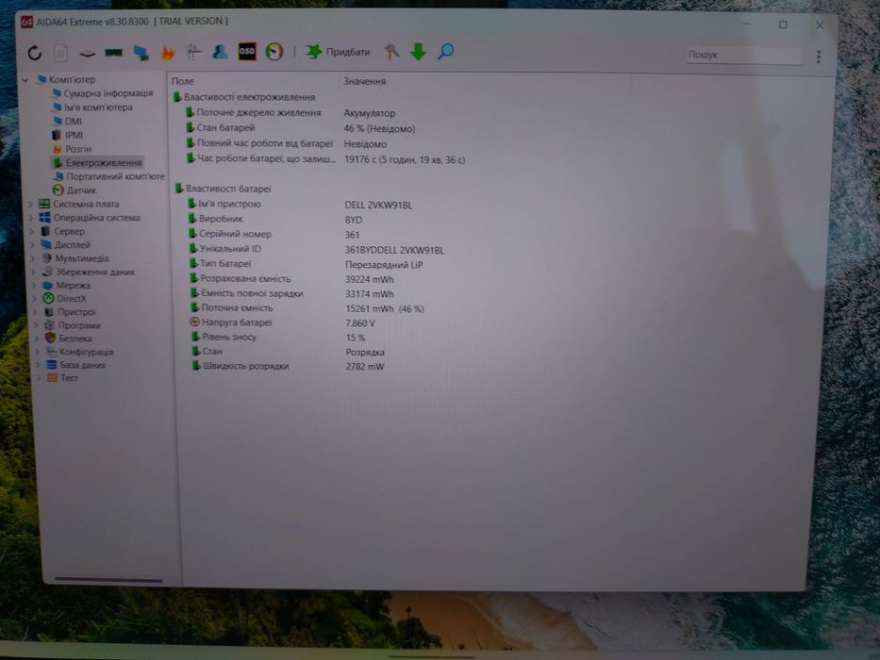Collapse the Комп'ютер tree node

25,80
